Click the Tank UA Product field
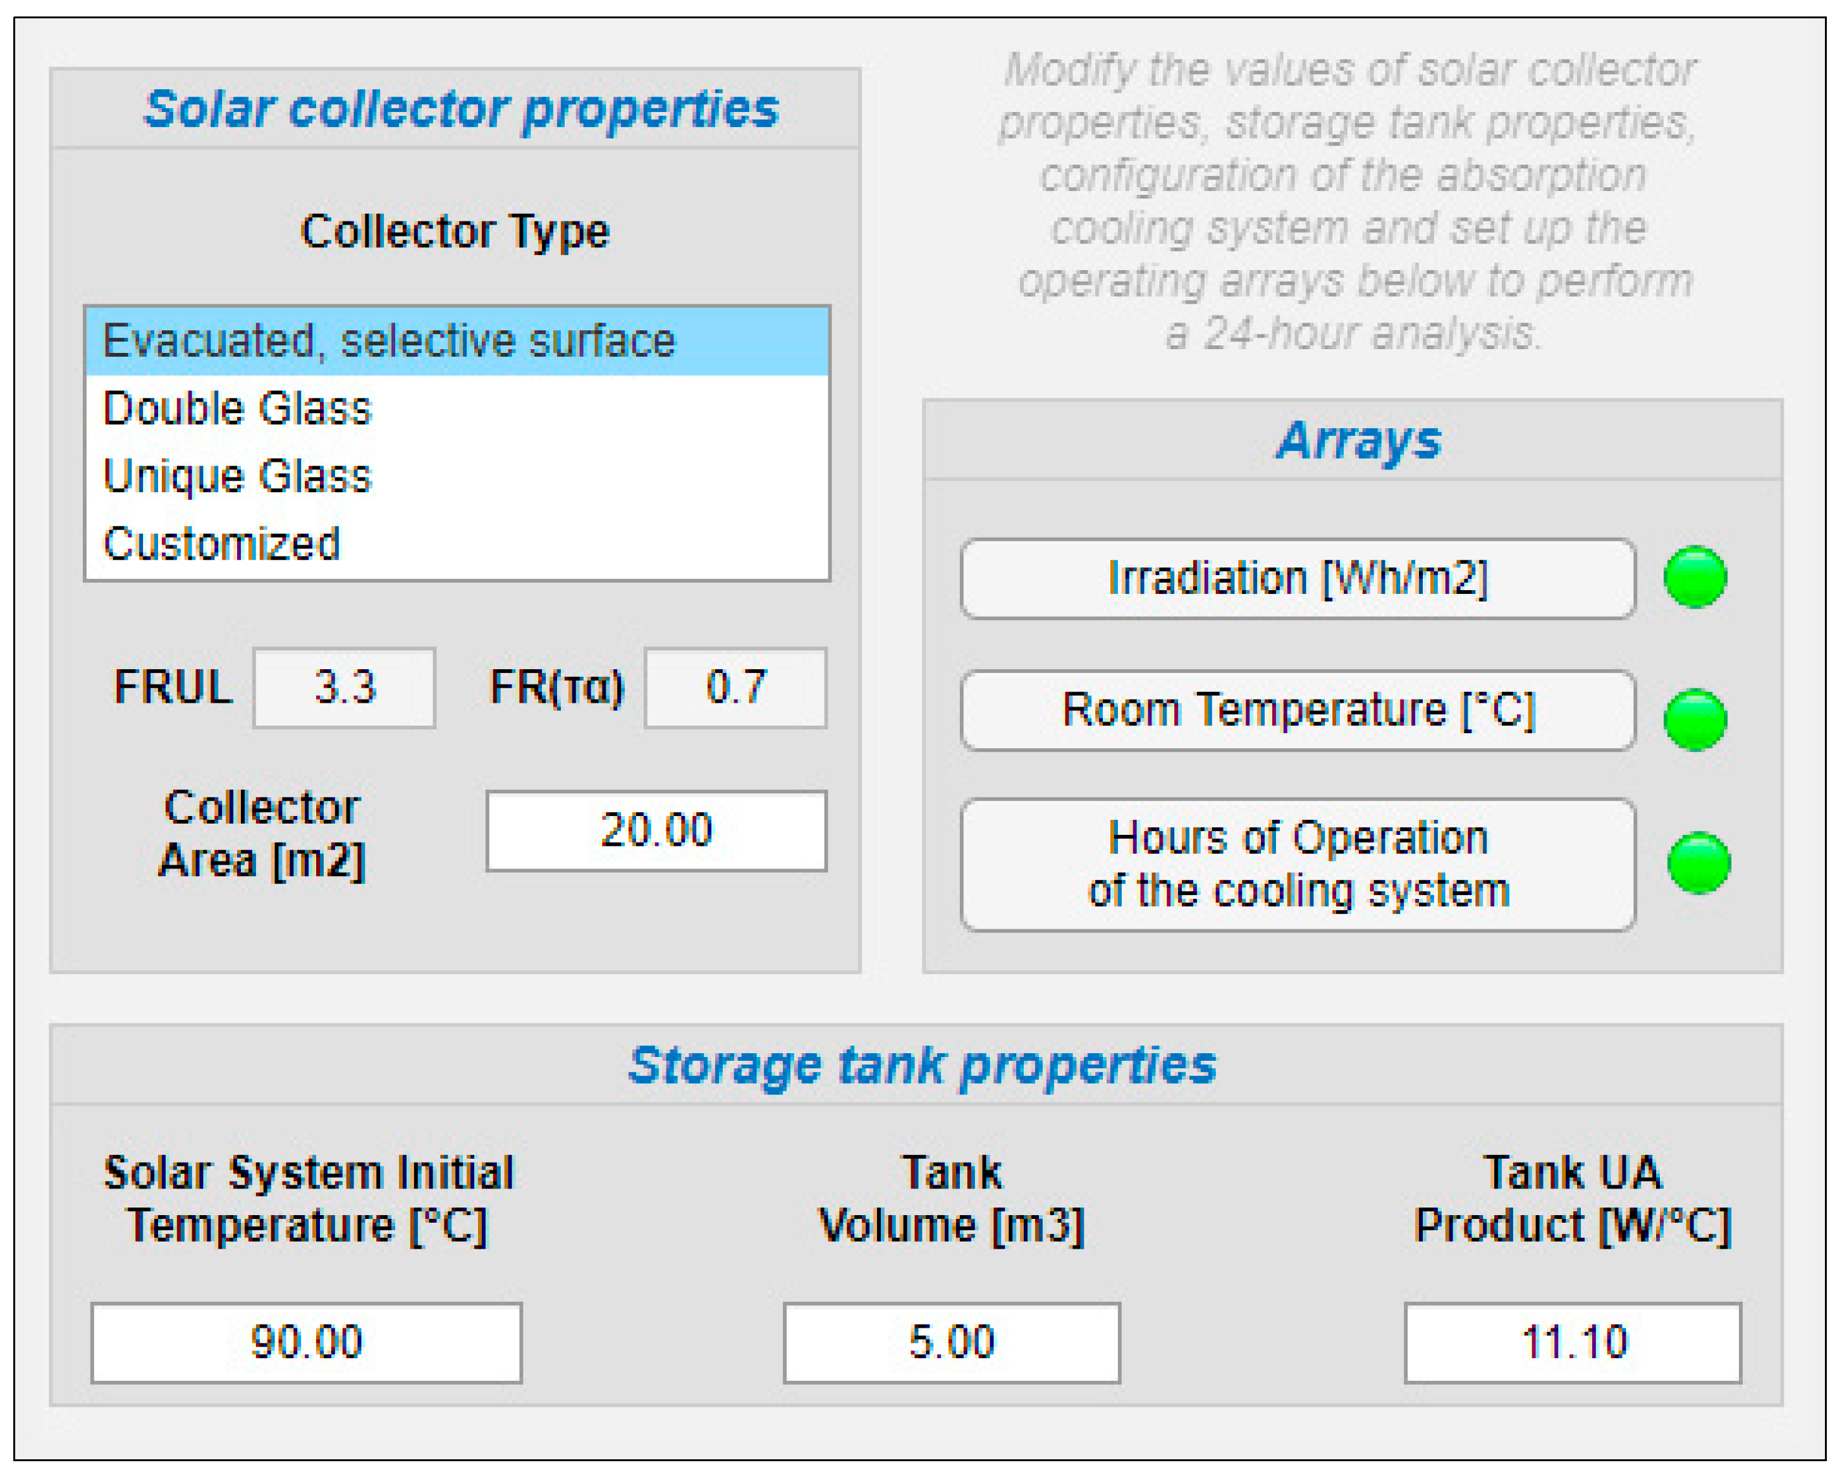This screenshot has height=1477, width=1842. click(x=1572, y=1342)
